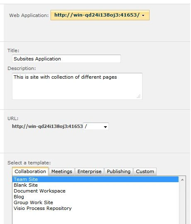Focus the Description text area

pyautogui.click(x=77, y=86)
